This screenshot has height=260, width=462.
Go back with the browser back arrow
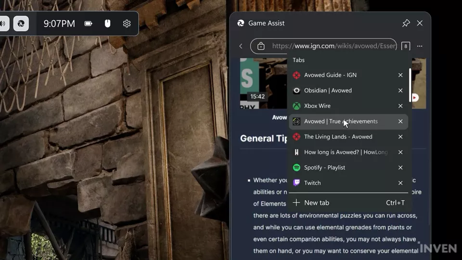click(x=241, y=46)
